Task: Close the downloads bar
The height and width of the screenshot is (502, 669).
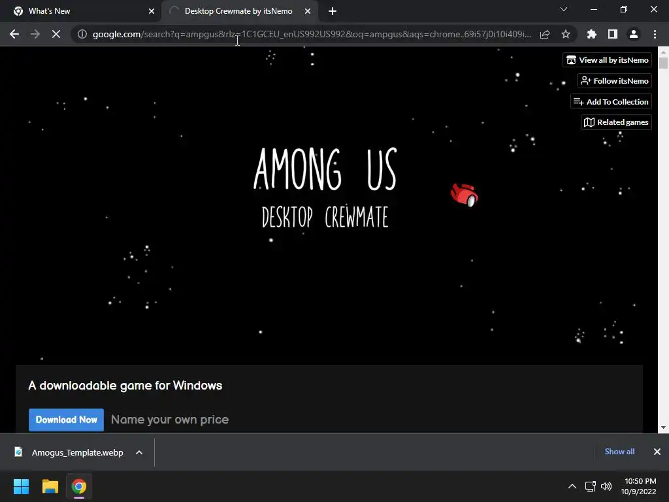Action: tap(657, 452)
